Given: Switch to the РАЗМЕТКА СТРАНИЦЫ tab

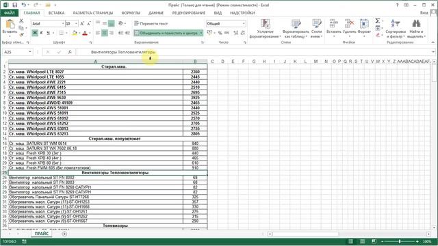Looking at the screenshot, I should (93, 13).
